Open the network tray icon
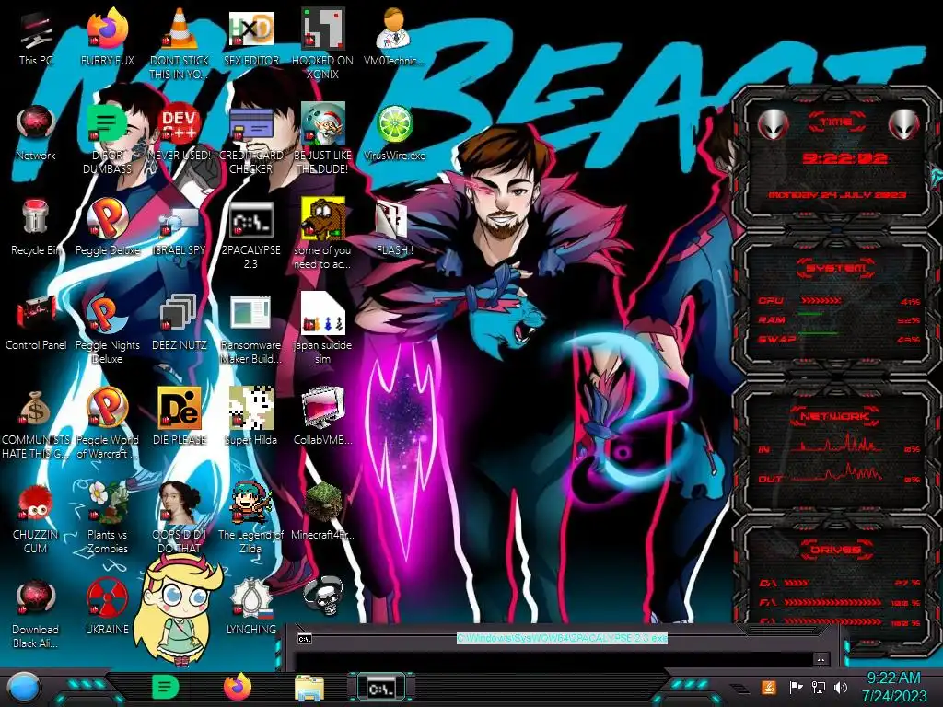This screenshot has width=943, height=707. (x=819, y=687)
